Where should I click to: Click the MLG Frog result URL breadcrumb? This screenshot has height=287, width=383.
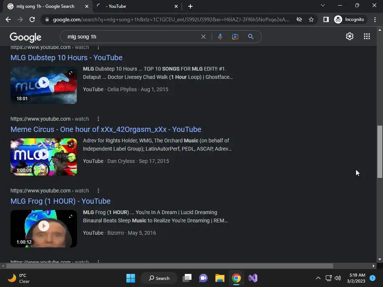tap(50, 191)
